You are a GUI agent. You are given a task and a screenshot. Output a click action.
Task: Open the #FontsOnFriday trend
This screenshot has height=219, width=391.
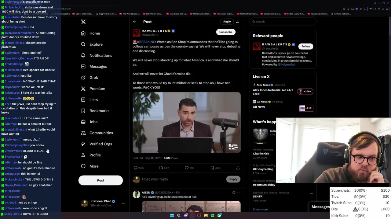tap(264, 185)
